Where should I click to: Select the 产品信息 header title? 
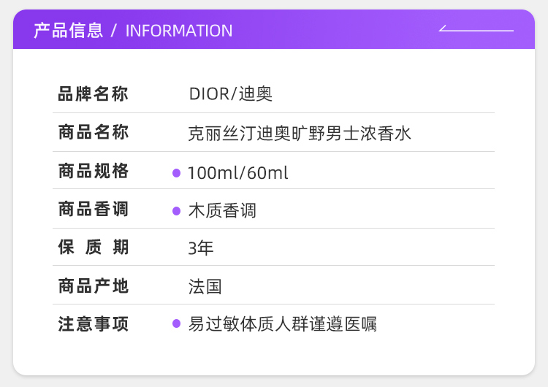click(68, 31)
